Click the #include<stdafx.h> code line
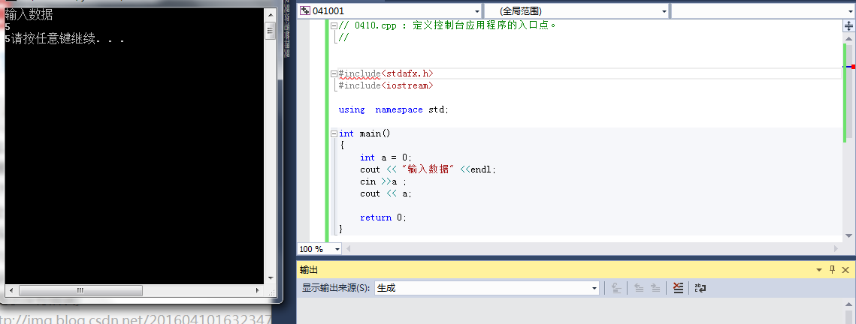This screenshot has width=856, height=324. pos(386,73)
